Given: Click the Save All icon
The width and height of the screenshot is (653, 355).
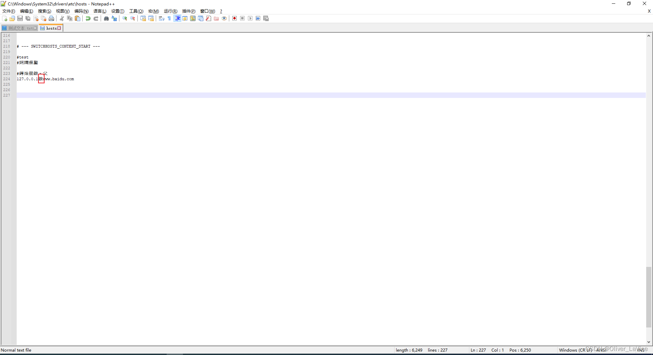Looking at the screenshot, I should click(27, 18).
